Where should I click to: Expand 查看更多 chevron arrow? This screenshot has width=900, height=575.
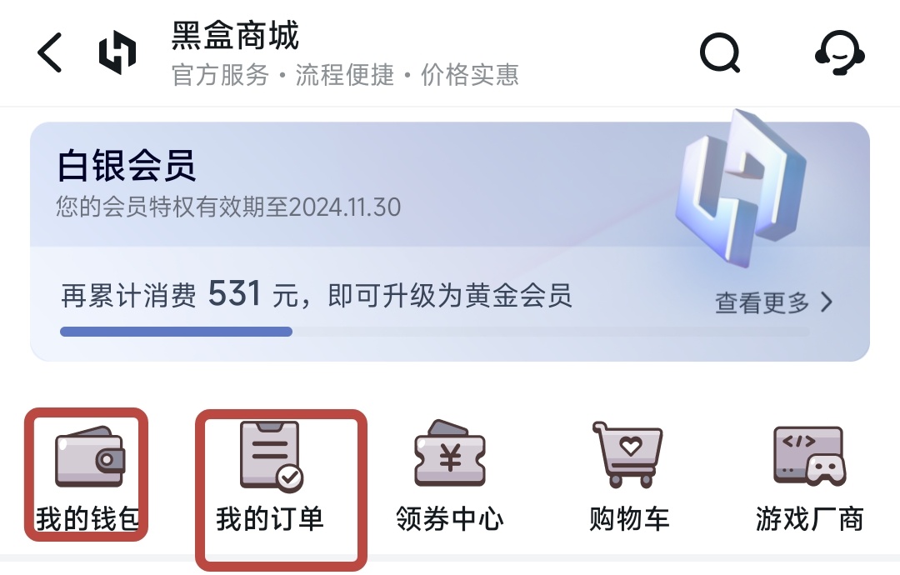[x=827, y=302]
